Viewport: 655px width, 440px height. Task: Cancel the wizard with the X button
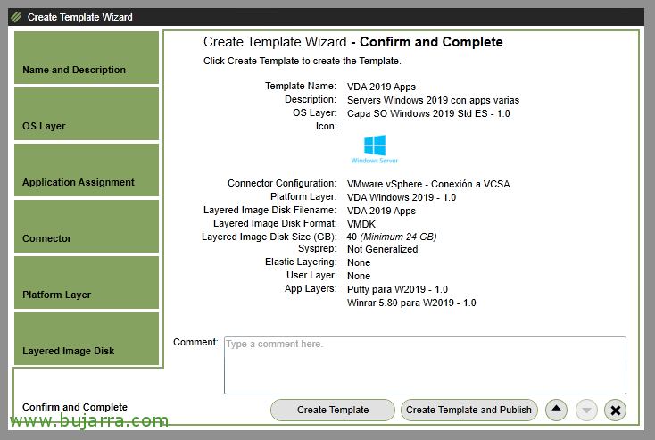coord(615,410)
